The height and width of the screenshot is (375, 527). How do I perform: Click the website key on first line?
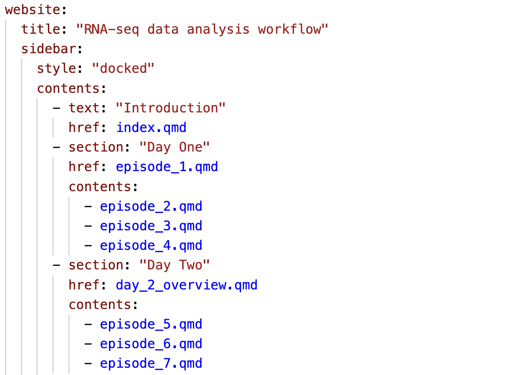tap(33, 10)
